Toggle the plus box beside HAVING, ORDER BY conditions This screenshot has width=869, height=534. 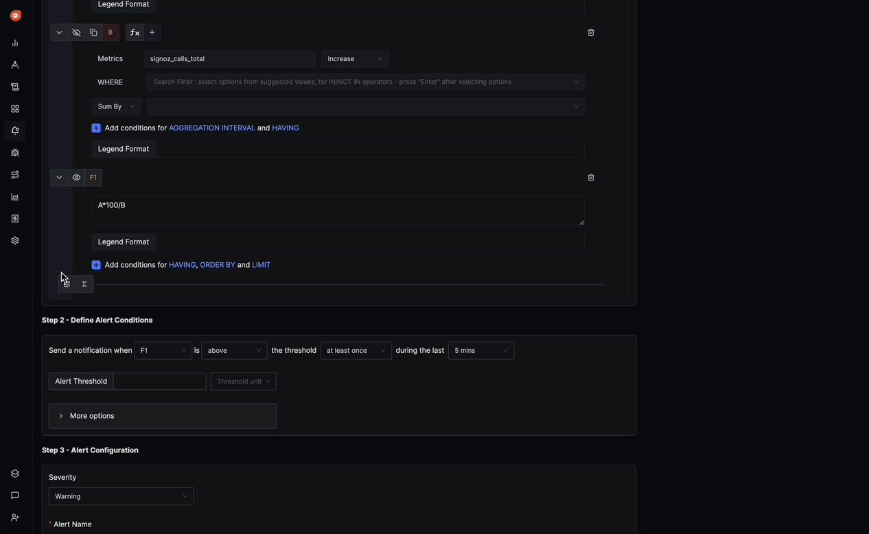pos(96,265)
